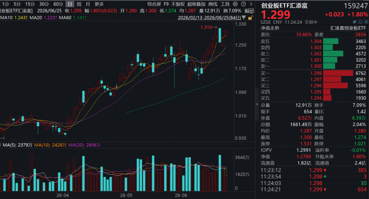Image resolution: width=369 pixels, height=199 pixels.
Task: Show more toolbar options via right arrow
Action: coord(251,4)
